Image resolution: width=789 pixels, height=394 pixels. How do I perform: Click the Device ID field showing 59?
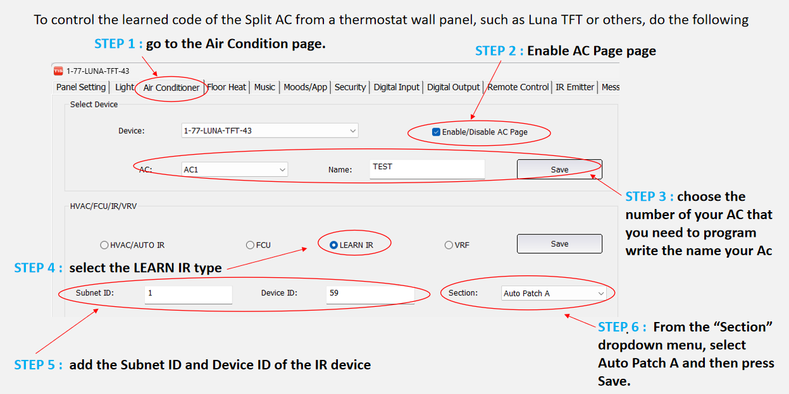click(370, 294)
